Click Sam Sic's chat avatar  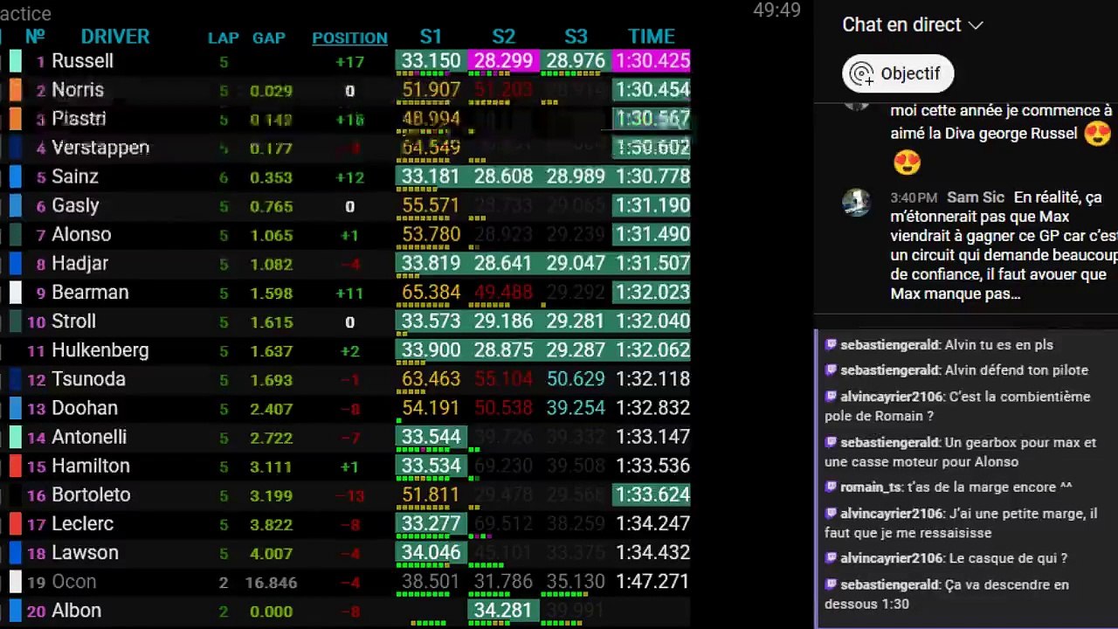(856, 202)
